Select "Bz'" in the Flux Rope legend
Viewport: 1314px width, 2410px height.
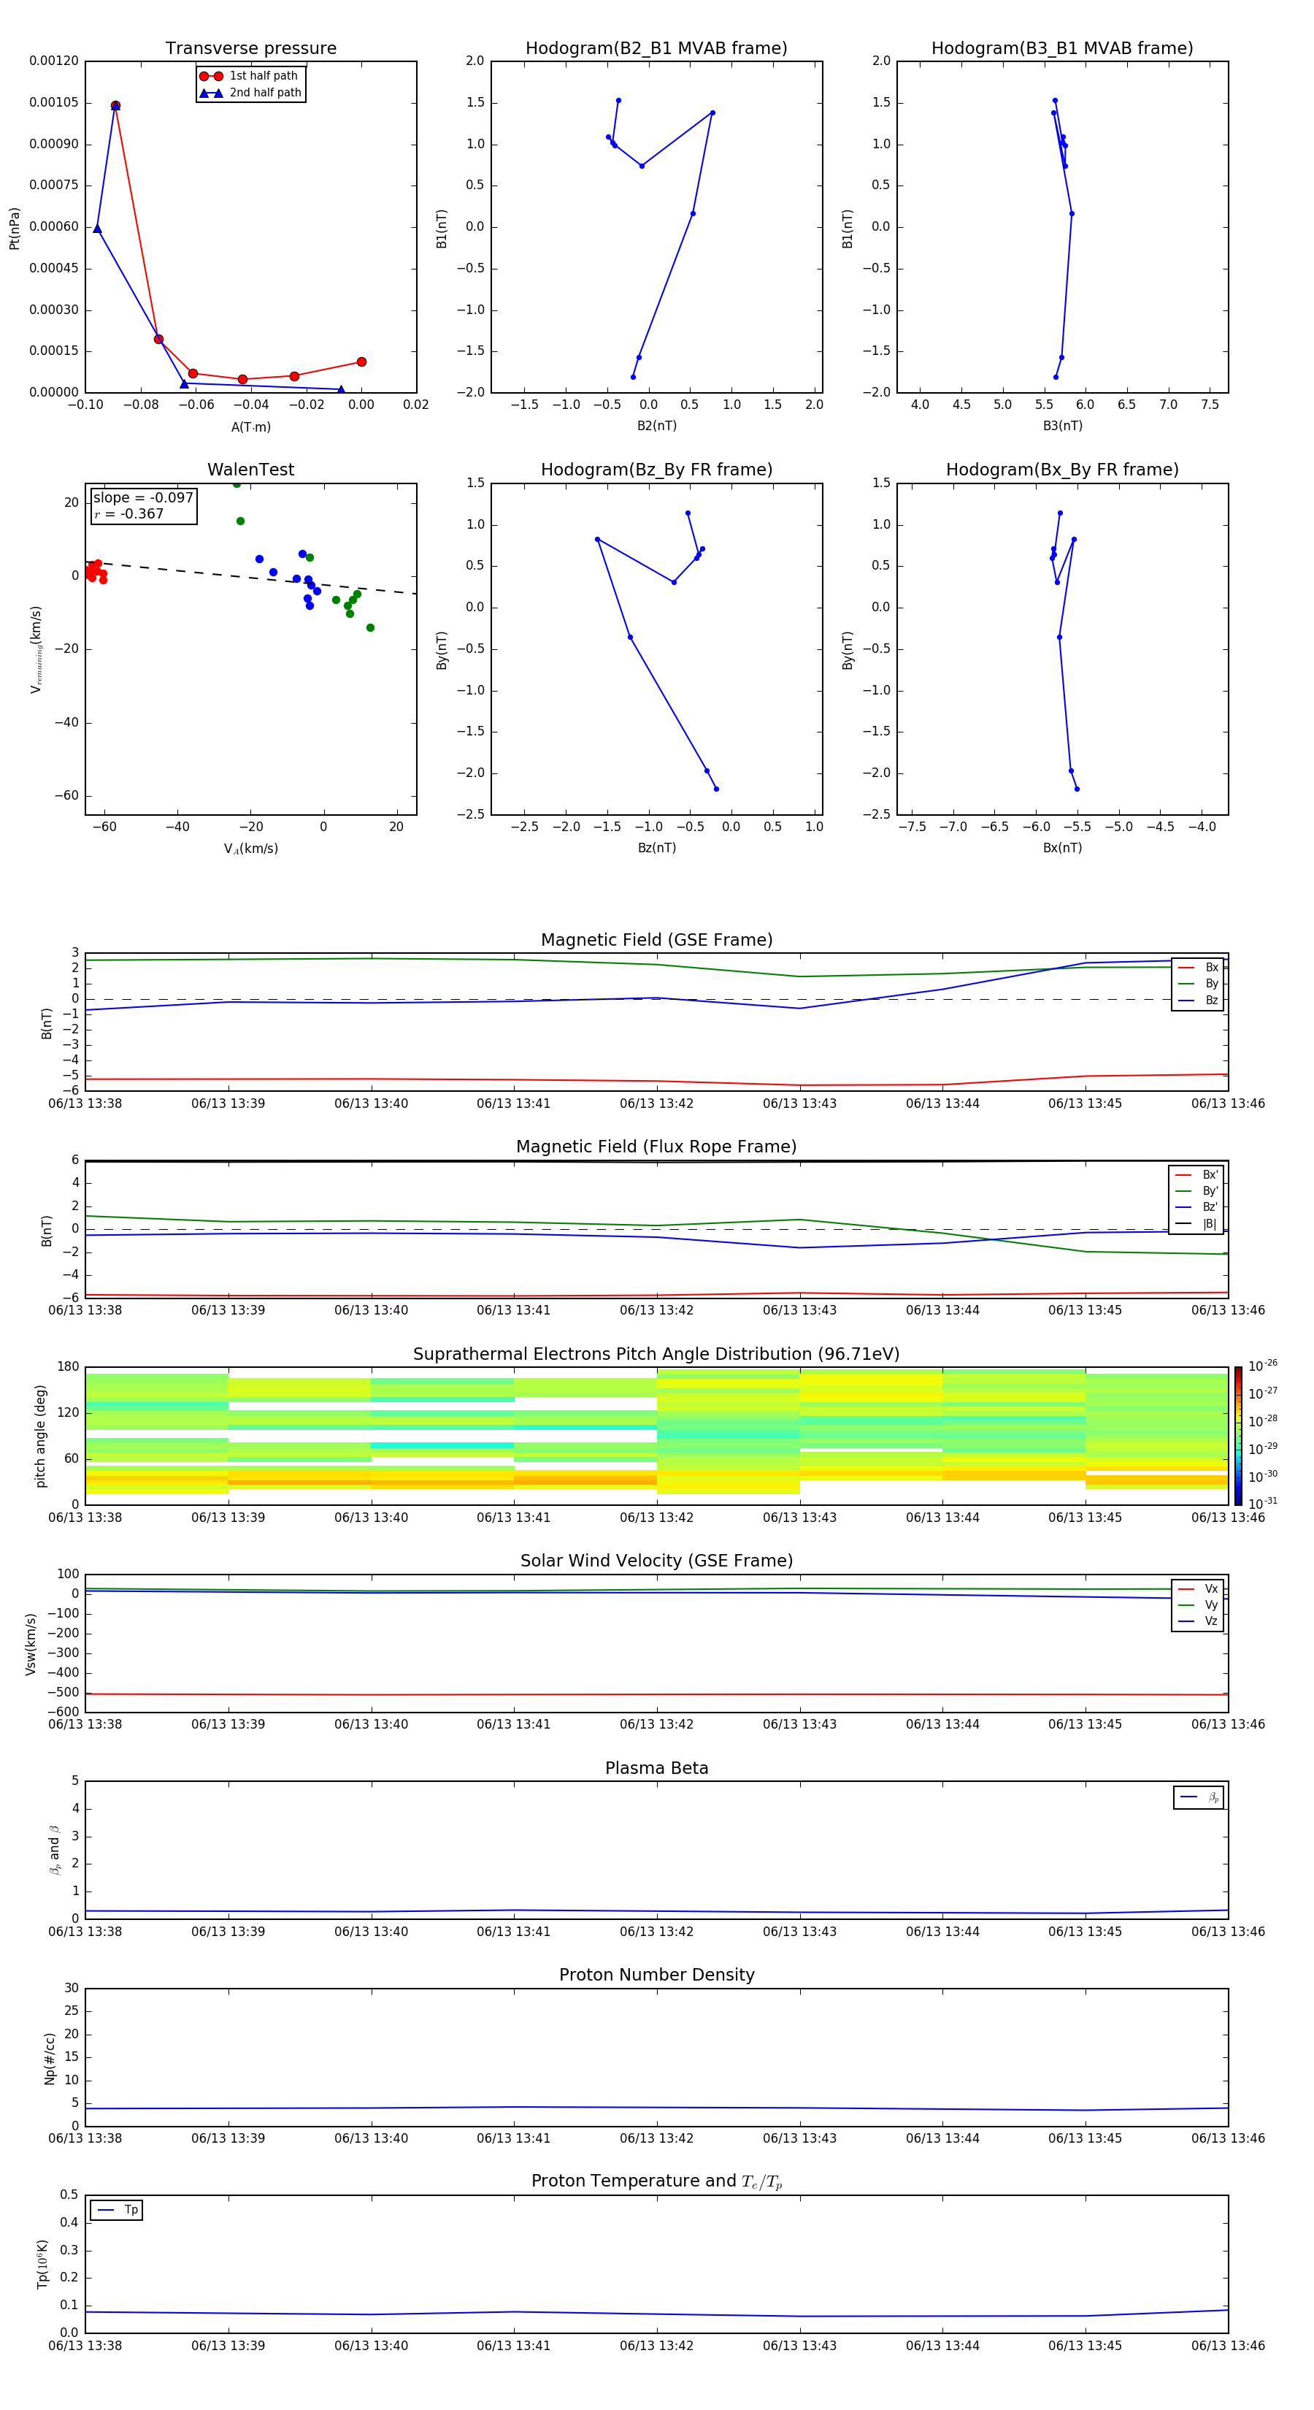pos(1197,1207)
